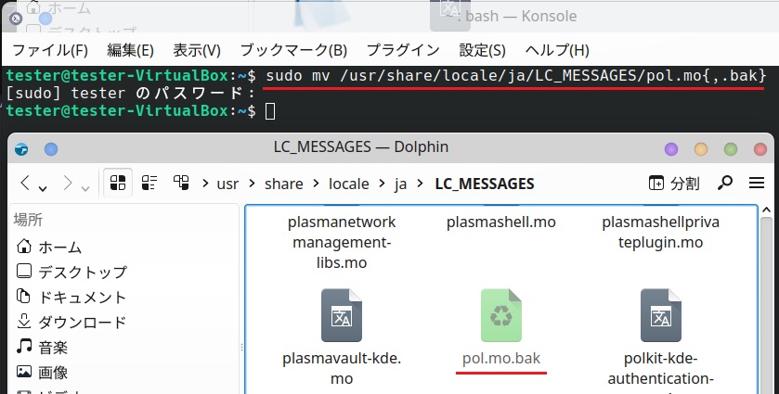
Task: Switch Dolphin to details tree view mode
Action: [x=181, y=183]
